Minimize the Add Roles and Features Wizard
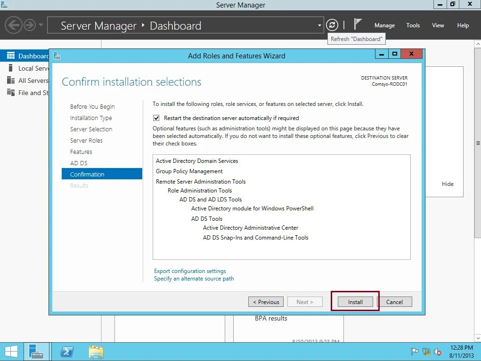This screenshot has width=481, height=361. [x=382, y=54]
